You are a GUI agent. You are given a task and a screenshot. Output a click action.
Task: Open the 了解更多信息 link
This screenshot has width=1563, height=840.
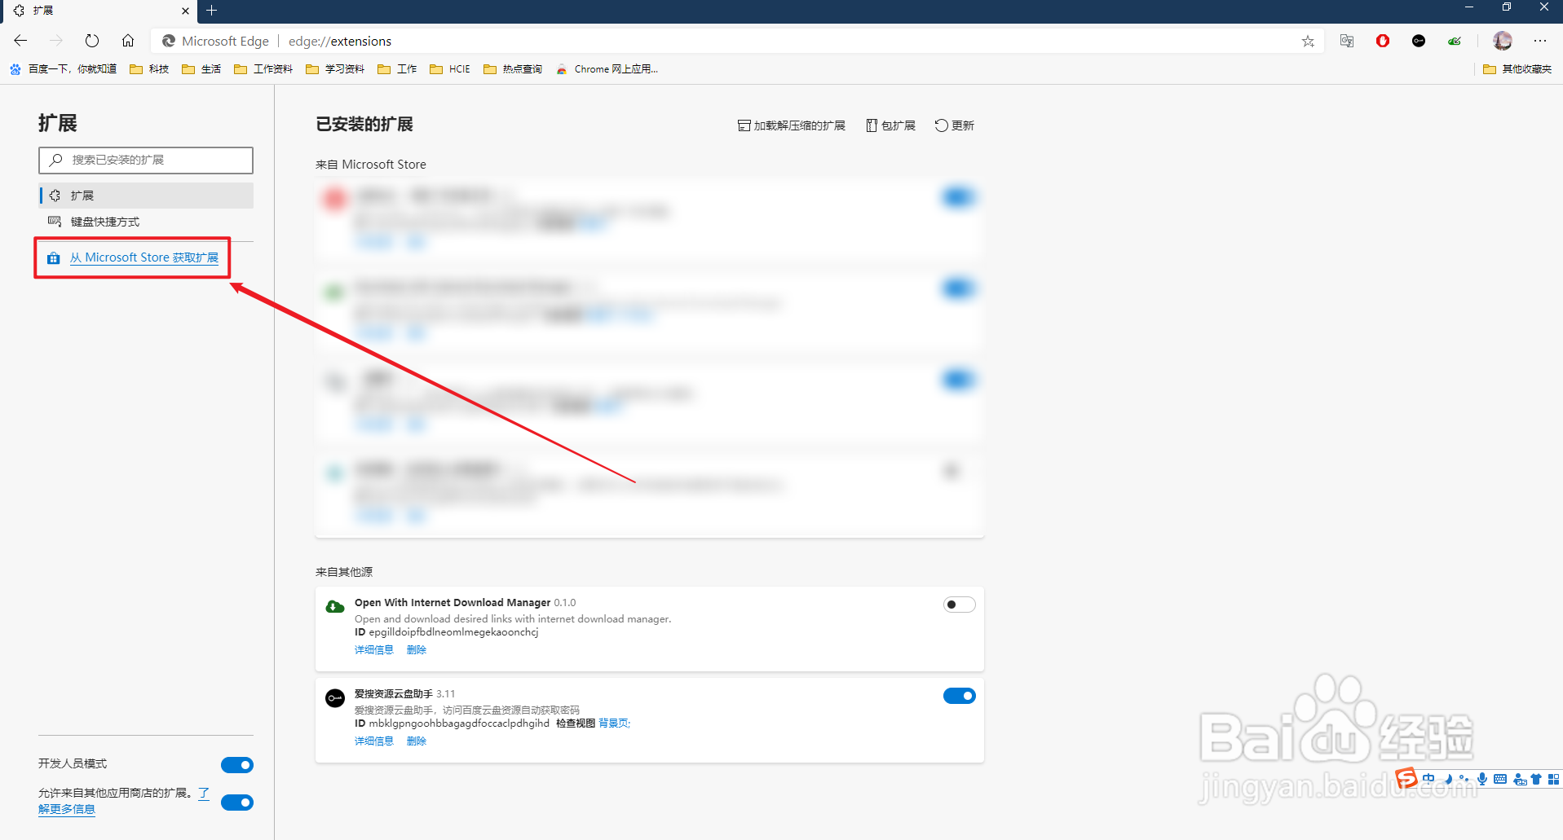click(67, 809)
